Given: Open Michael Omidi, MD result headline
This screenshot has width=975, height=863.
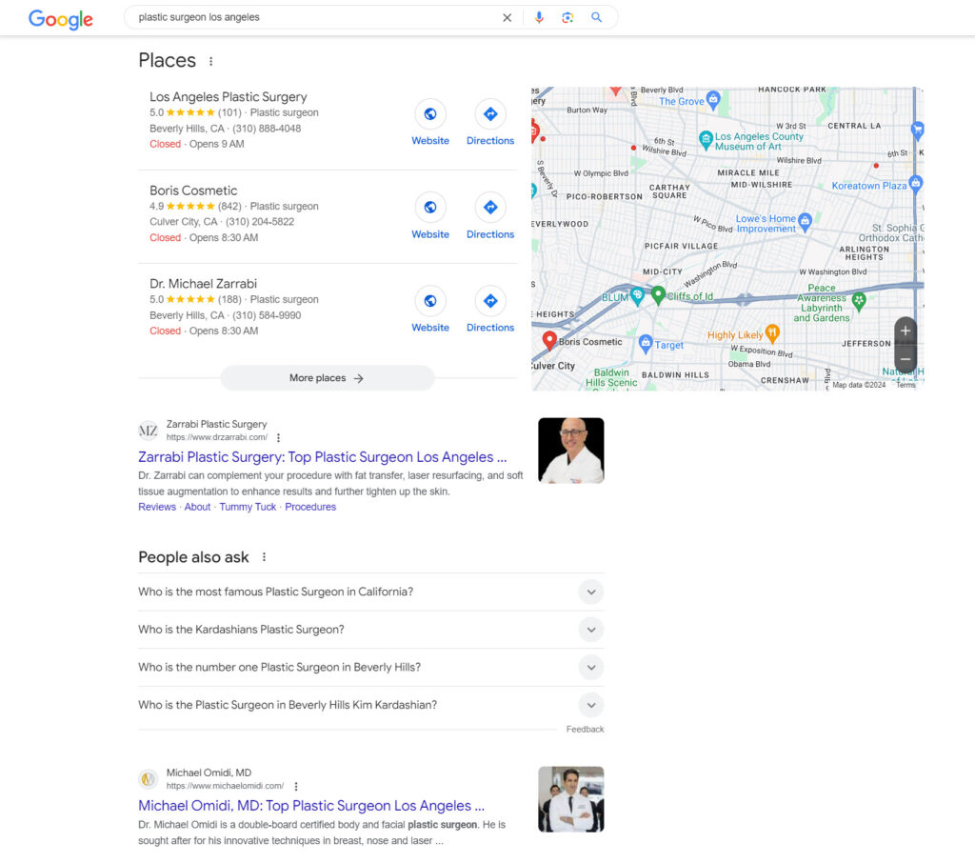Looking at the screenshot, I should pos(311,806).
